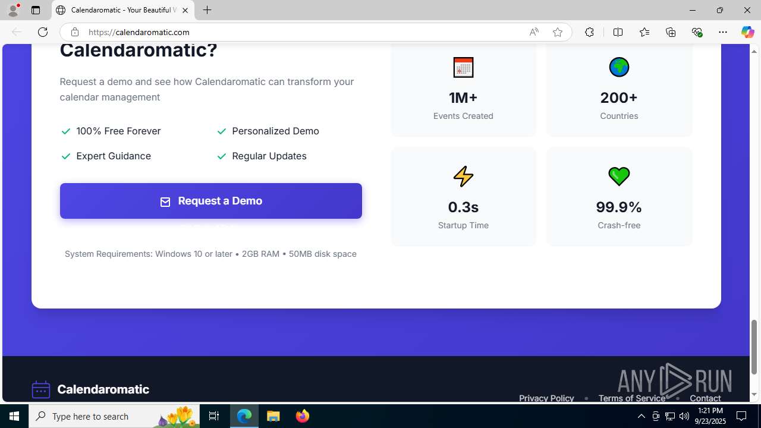This screenshot has width=761, height=428.
Task: Click the 100% Free Forever checkmark
Action: [x=66, y=131]
